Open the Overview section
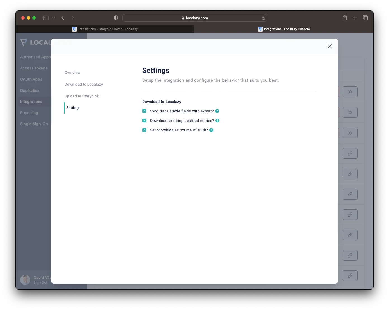The width and height of the screenshot is (389, 310). pos(72,73)
